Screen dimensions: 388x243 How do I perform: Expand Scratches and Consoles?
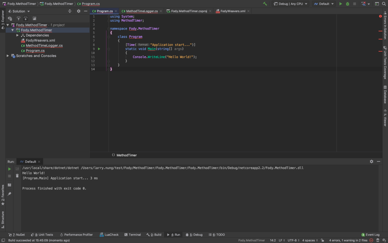click(8, 56)
